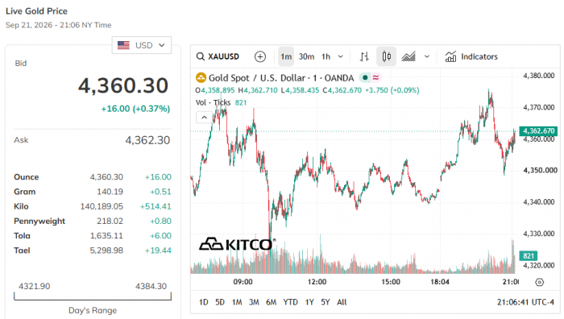Click the 09:00 time axis label

(243, 282)
